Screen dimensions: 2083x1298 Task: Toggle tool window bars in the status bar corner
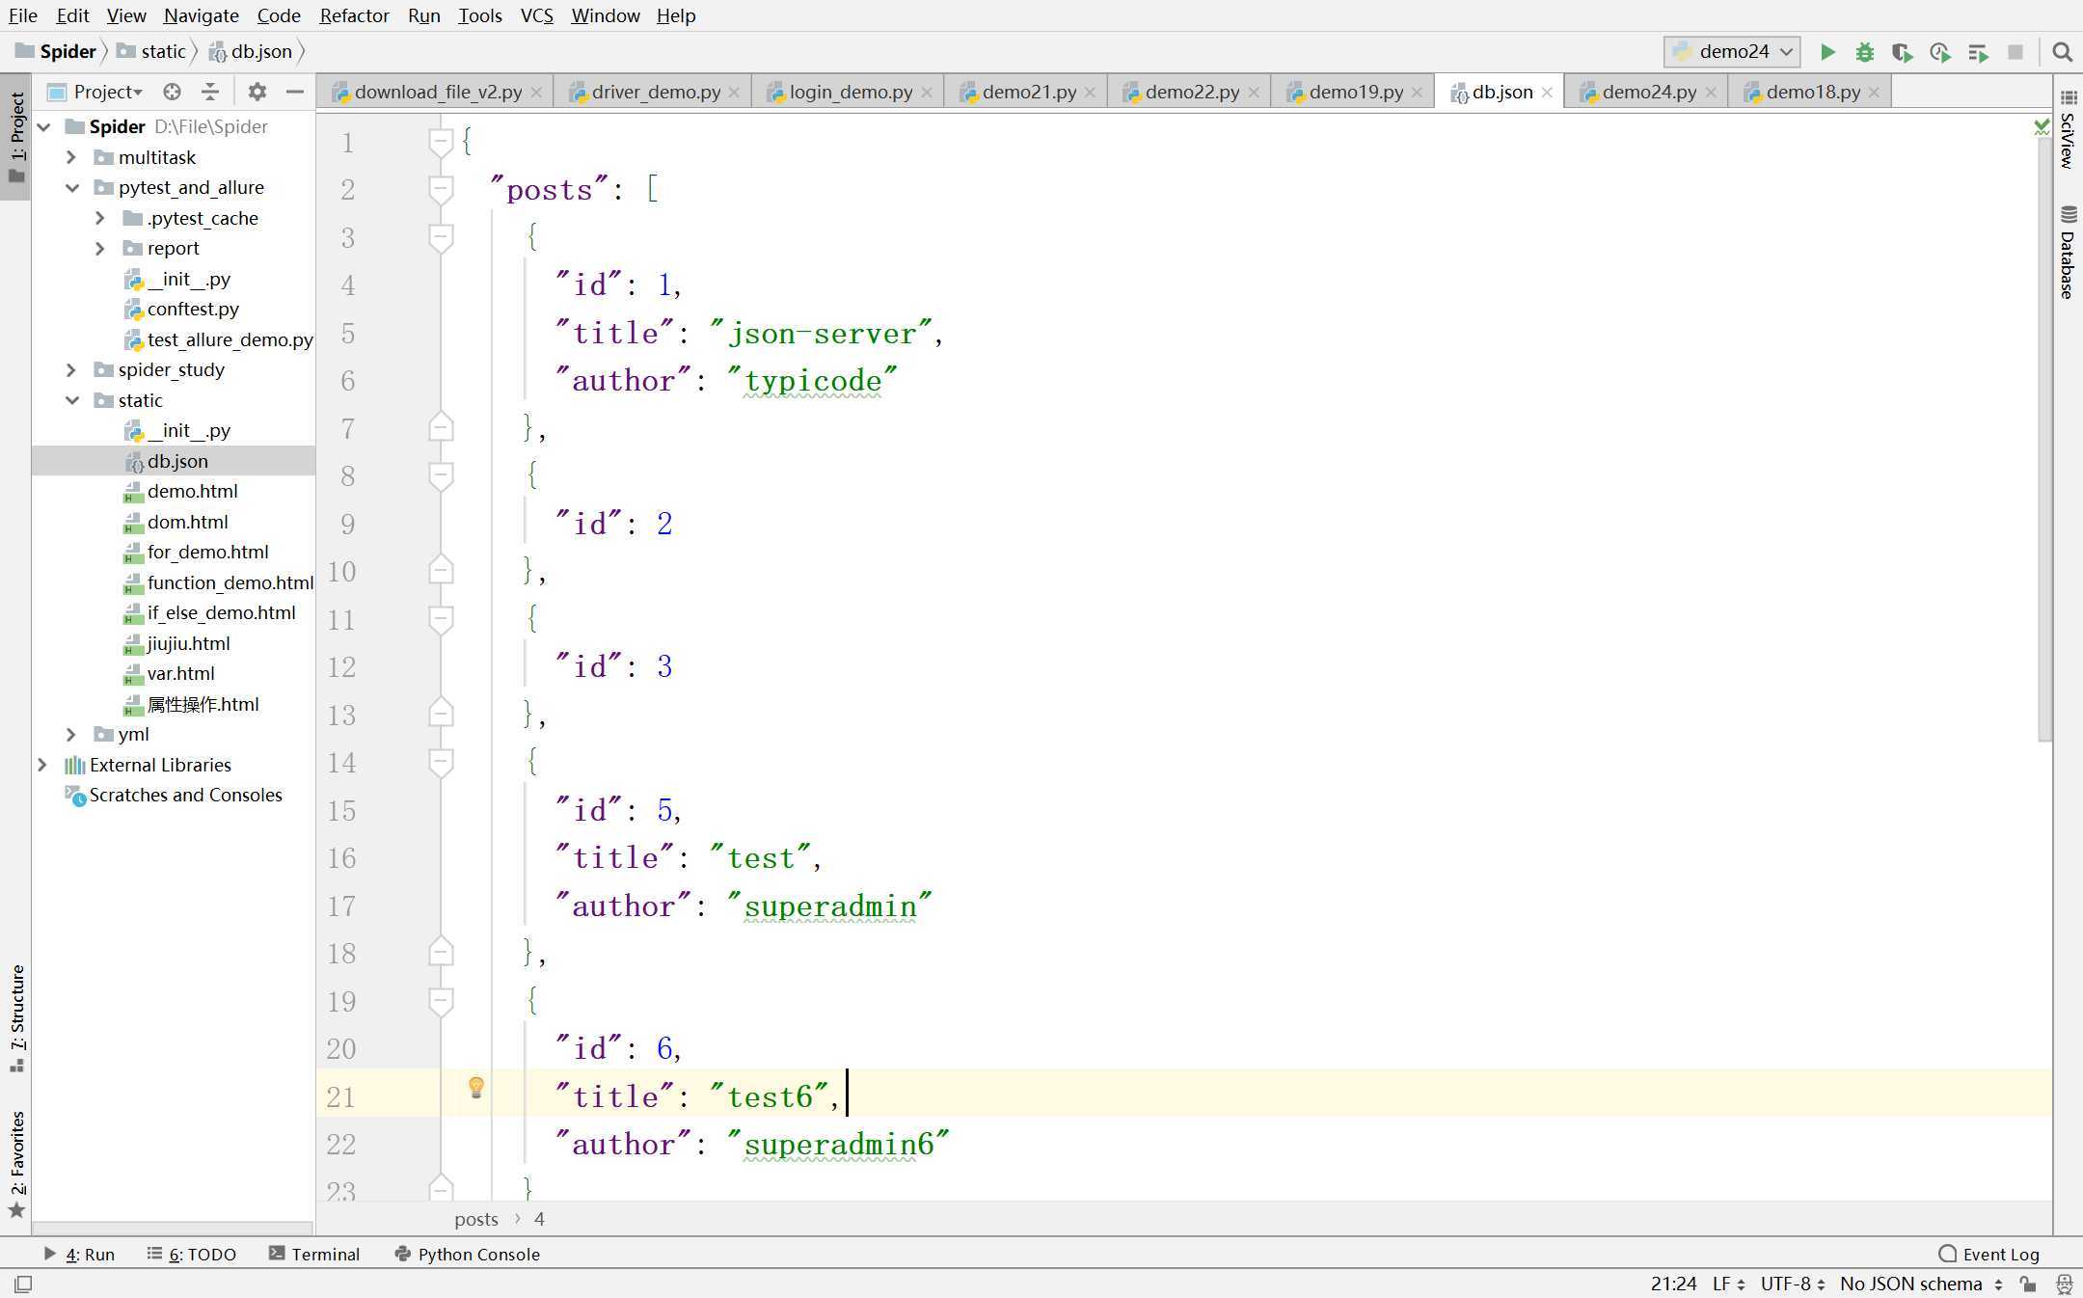23,1284
